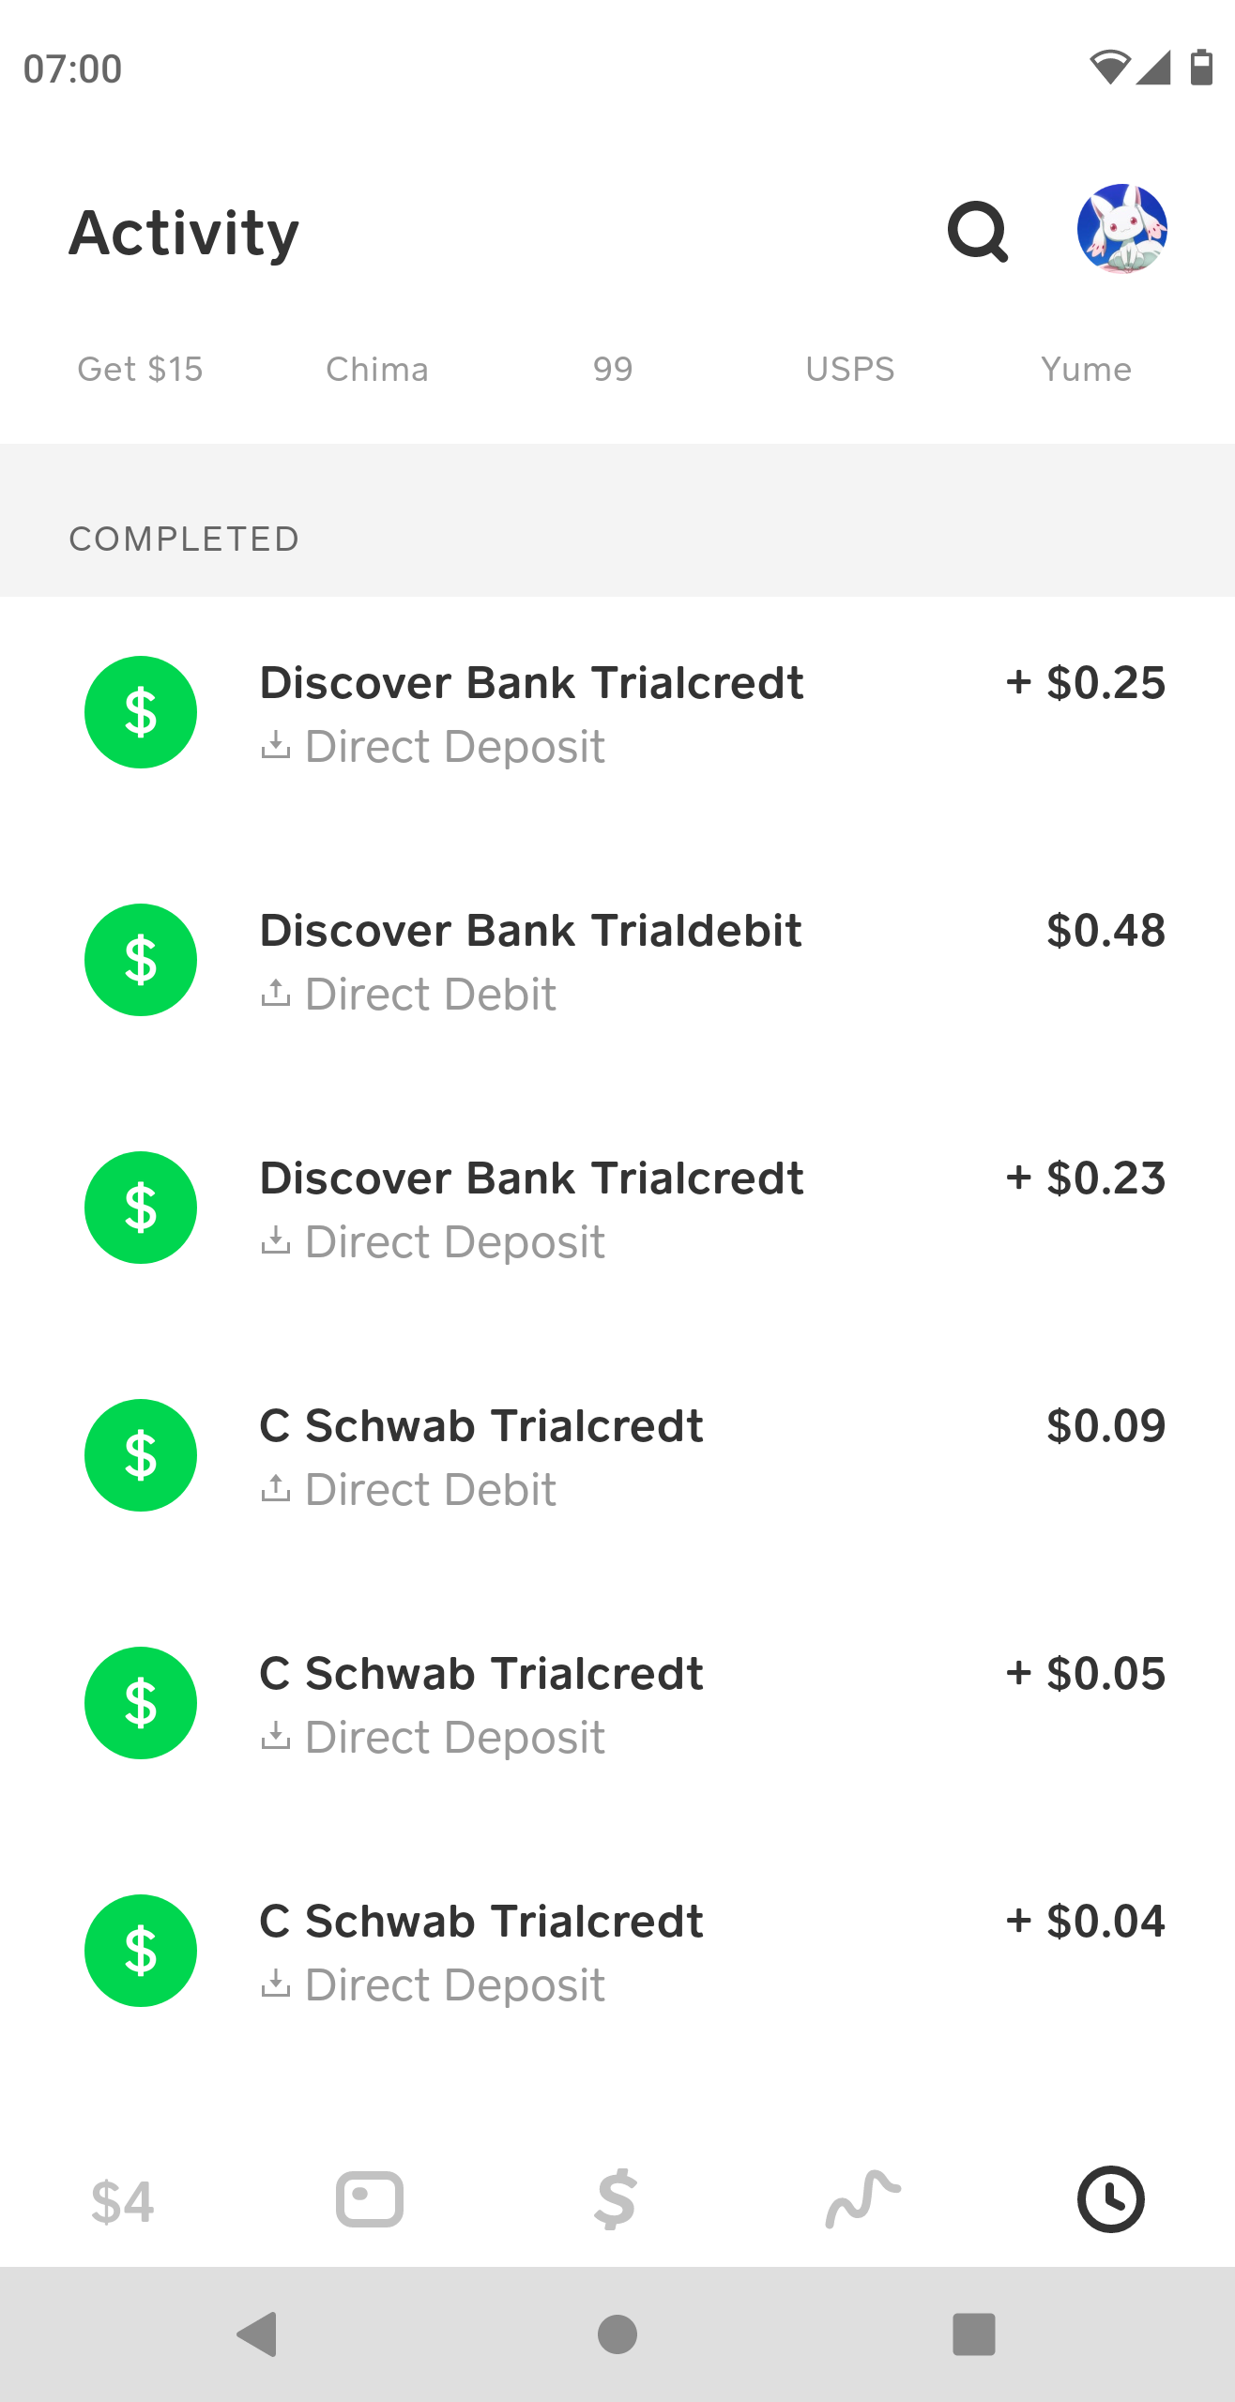The height and width of the screenshot is (2402, 1235).
Task: Open the profile avatar picture
Action: tap(1121, 229)
